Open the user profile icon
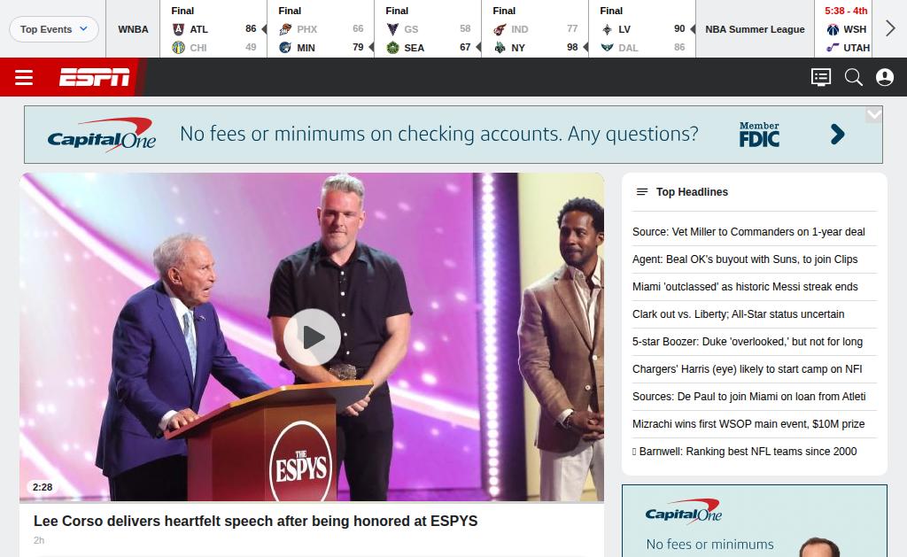Viewport: 907px width, 557px height. 885,77
